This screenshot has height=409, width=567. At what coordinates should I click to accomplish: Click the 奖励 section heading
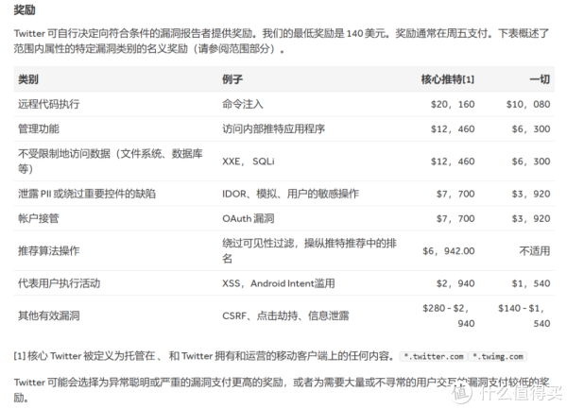26,10
